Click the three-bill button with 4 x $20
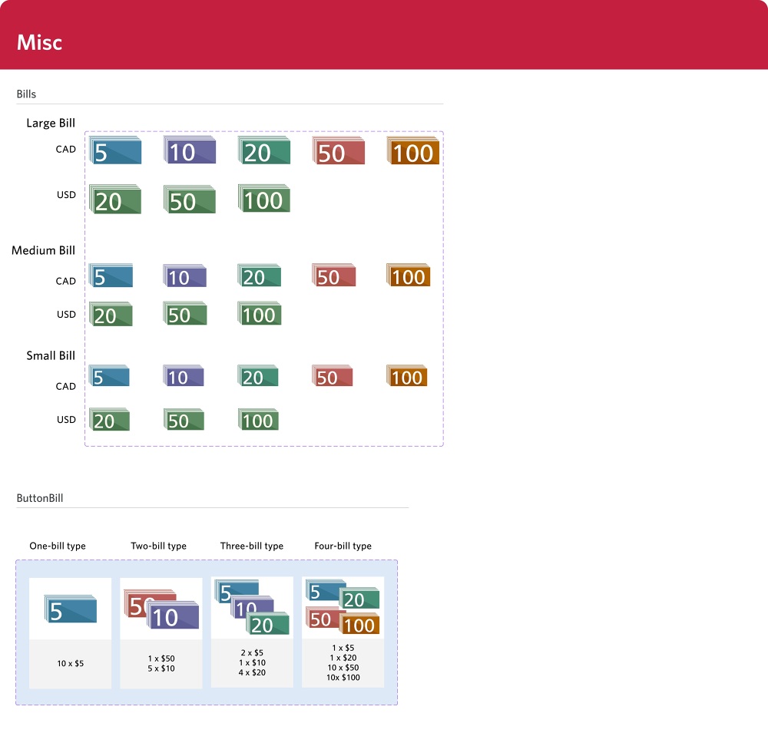The image size is (768, 746). coord(252,632)
